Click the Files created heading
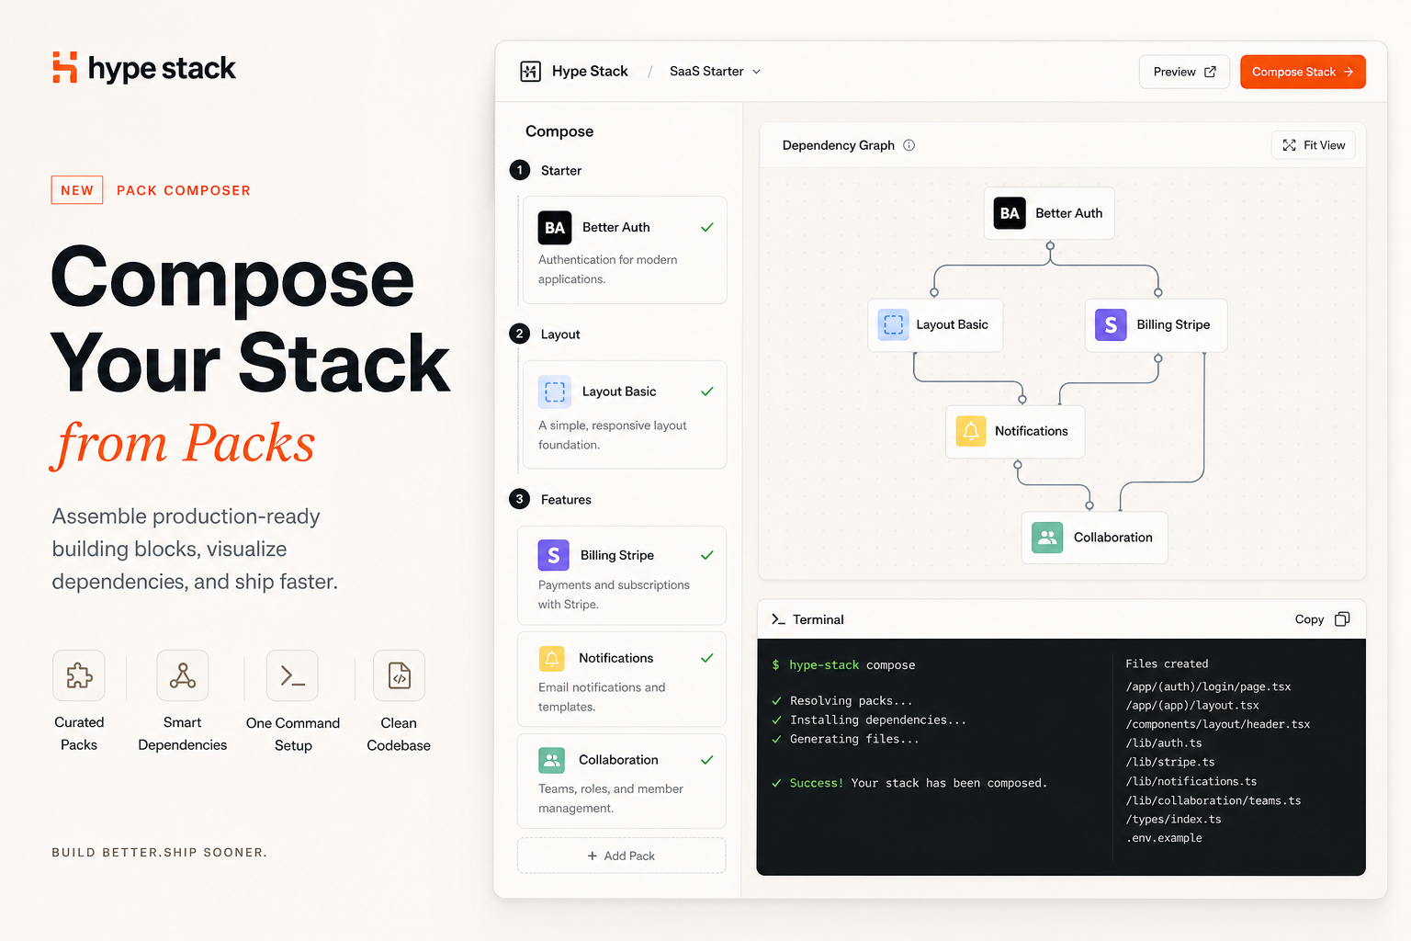The height and width of the screenshot is (941, 1411). (1167, 663)
